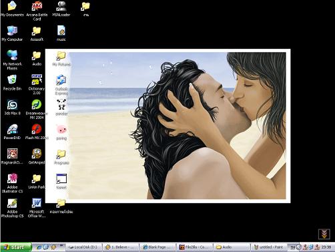Switch to FileZilla taskbar button
Viewport: 335px width, 252px height.
tap(195, 247)
